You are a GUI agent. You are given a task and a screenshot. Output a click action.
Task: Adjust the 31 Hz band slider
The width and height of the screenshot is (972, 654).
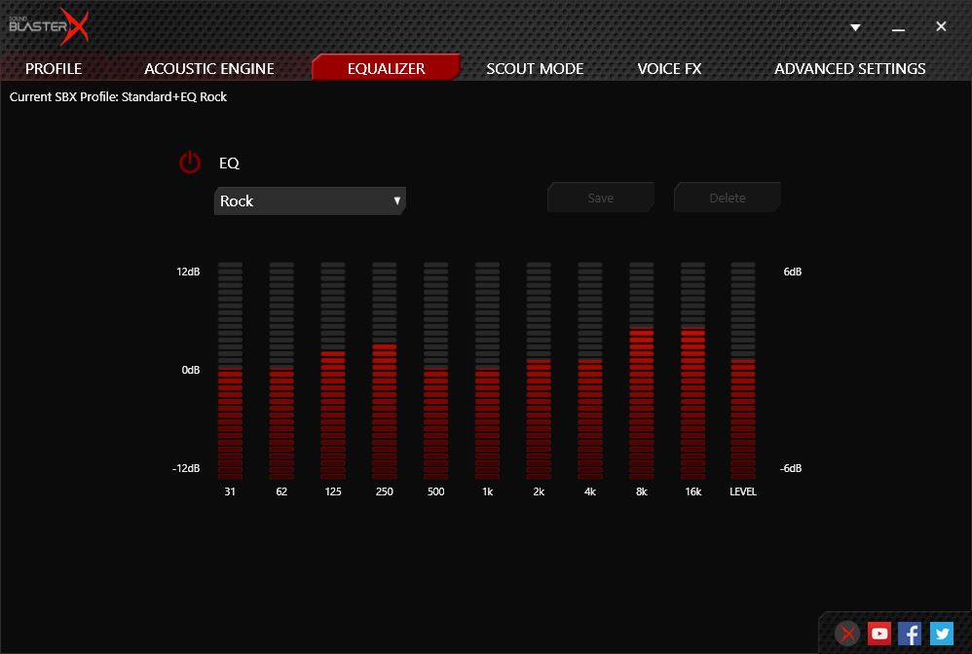click(x=230, y=370)
